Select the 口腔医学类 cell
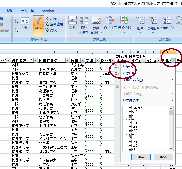The height and width of the screenshot is (169, 182). (x=54, y=74)
